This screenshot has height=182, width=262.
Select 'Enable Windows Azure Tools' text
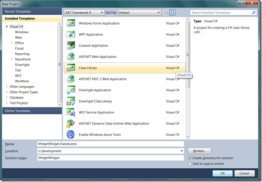100,134
